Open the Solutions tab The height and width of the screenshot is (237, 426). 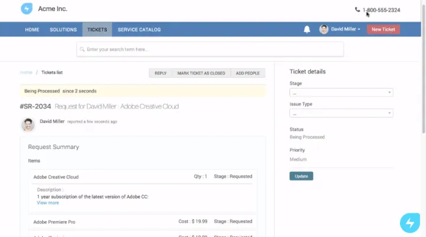[63, 30]
